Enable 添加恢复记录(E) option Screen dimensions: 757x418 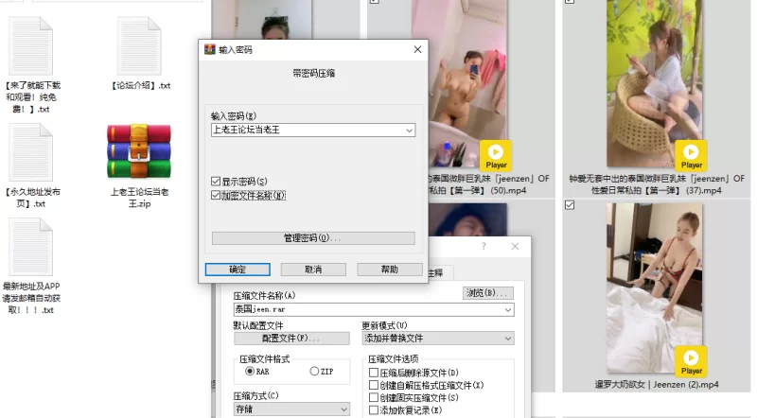coord(373,410)
